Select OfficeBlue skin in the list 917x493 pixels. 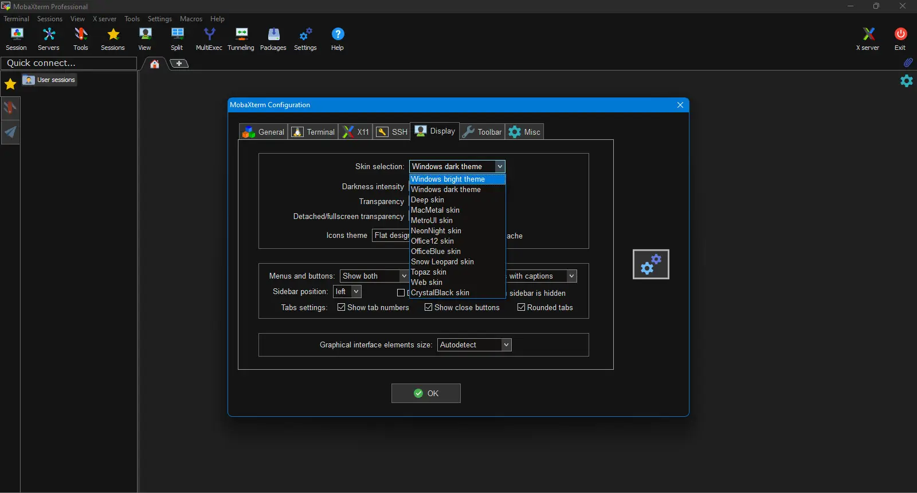pyautogui.click(x=457, y=252)
